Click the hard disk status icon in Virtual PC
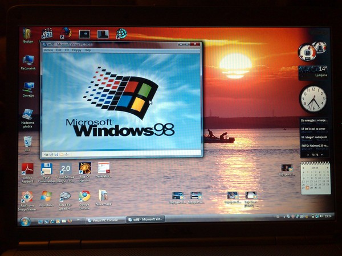 pyautogui.click(x=46, y=155)
